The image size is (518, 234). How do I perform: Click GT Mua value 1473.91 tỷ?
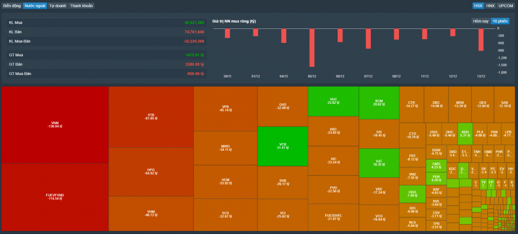195,55
